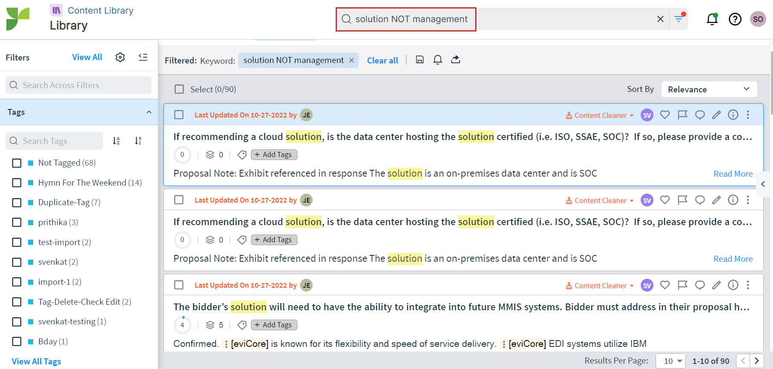Open the notifications bell in top header

712,19
